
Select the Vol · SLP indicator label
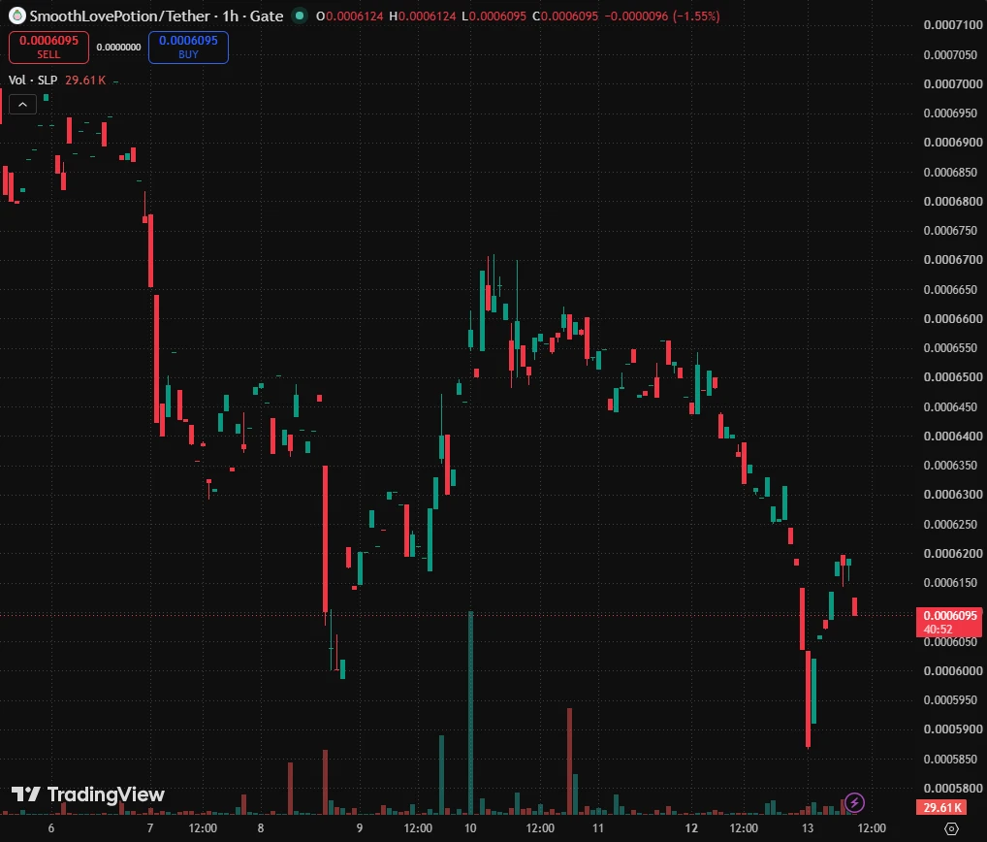(33, 80)
